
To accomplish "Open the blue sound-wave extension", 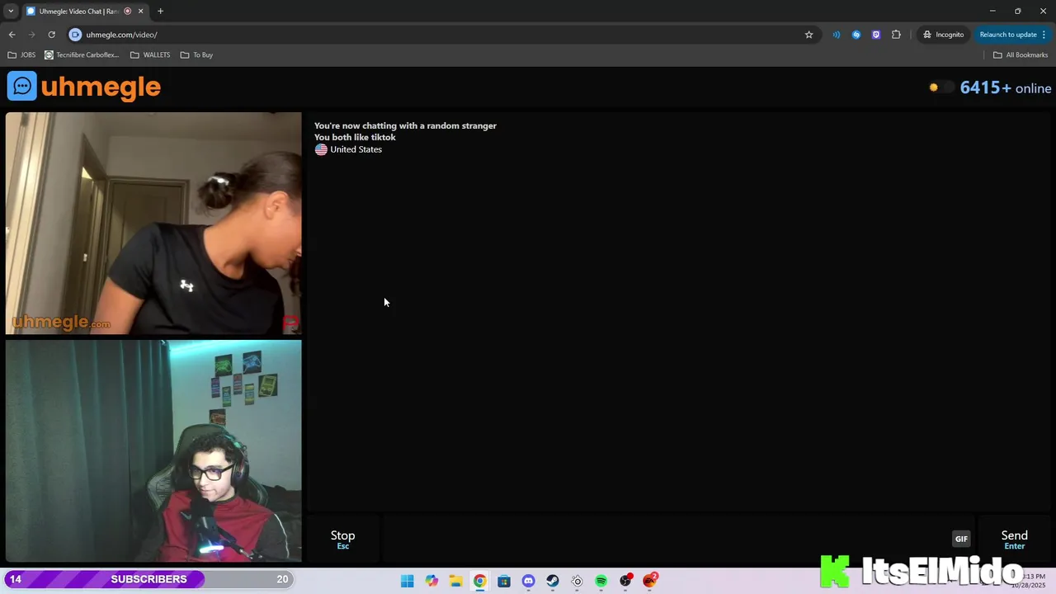I will coord(837,35).
